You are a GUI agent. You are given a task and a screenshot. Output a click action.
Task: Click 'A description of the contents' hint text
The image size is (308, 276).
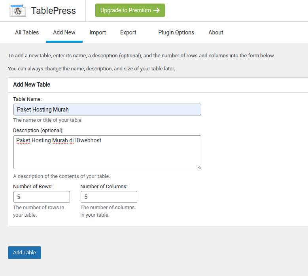(62, 176)
